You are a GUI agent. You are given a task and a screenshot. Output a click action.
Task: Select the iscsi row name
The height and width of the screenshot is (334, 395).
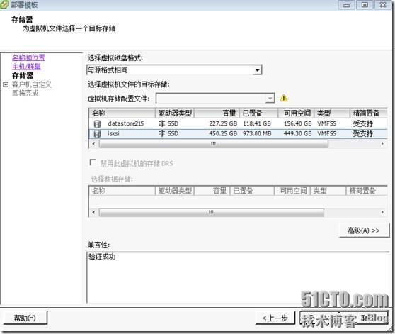[113, 133]
